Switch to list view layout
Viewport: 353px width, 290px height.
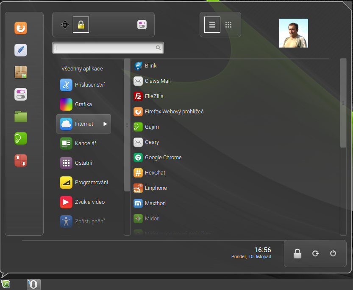click(212, 25)
